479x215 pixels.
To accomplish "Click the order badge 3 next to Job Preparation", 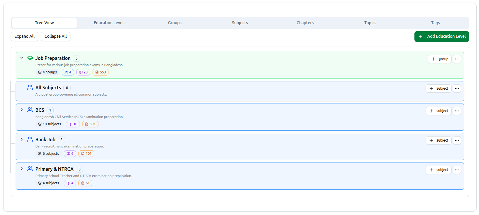I will click(x=77, y=58).
